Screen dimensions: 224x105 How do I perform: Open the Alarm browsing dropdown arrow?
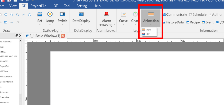click(115, 25)
